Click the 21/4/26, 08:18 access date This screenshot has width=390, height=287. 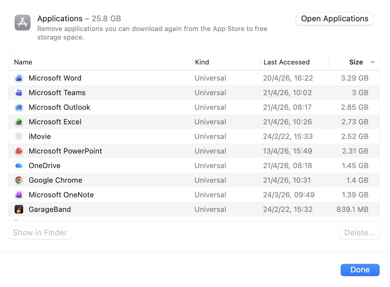(287, 166)
